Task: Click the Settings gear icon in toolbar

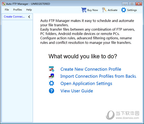Action: [x=124, y=10]
